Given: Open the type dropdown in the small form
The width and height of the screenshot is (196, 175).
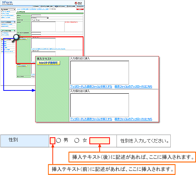Looking at the screenshot, I should click(40, 18).
